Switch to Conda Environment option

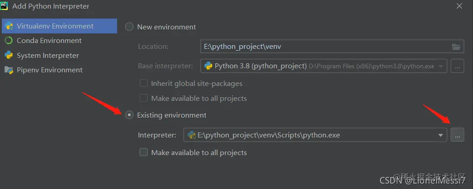pyautogui.click(x=49, y=41)
